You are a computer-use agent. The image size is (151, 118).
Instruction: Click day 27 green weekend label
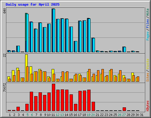coord(124,115)
